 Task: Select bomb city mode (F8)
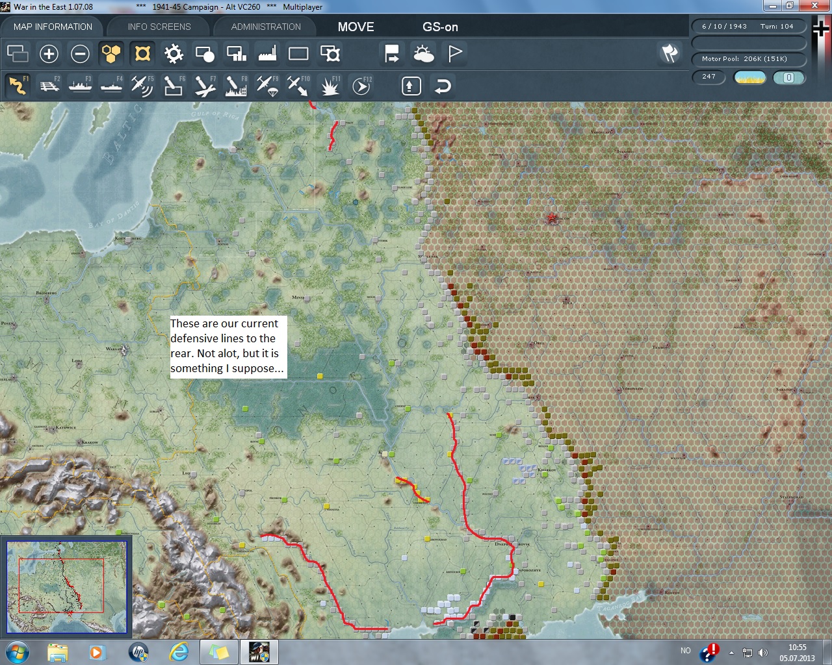click(x=235, y=86)
